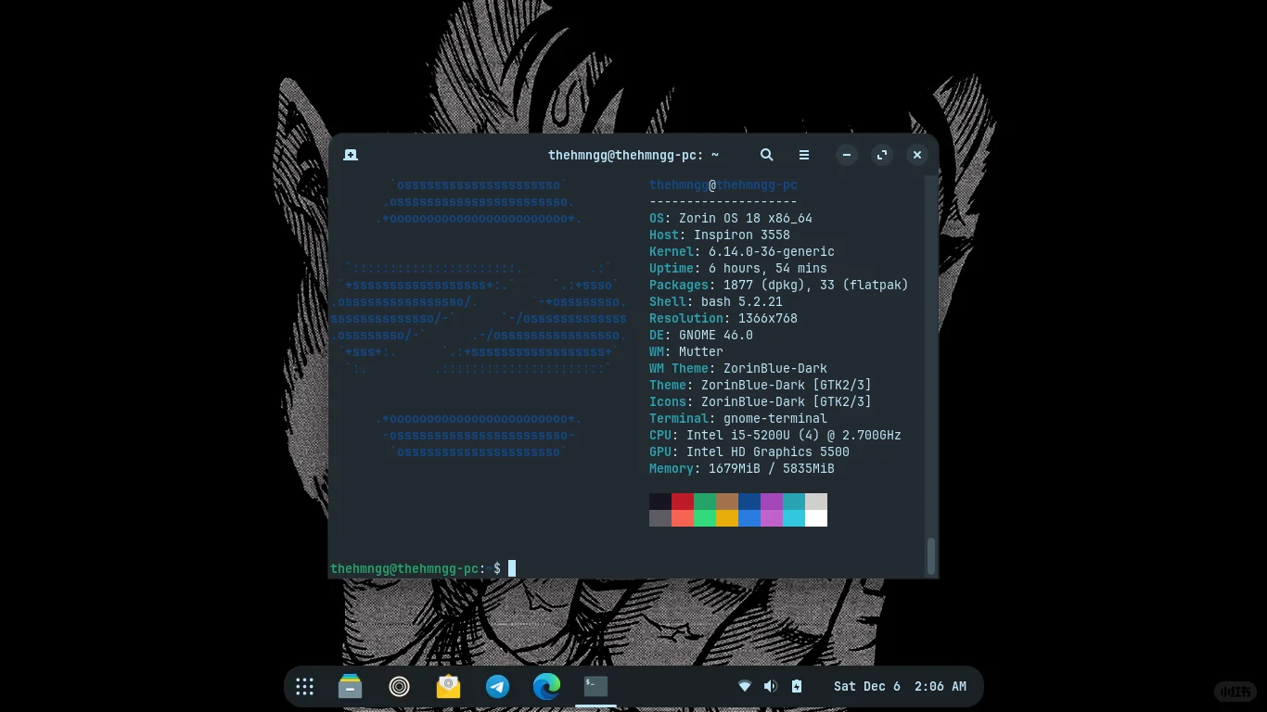Click the window title thehmngg@thehmngg-pc: ~
This screenshot has height=712, width=1267.
(633, 156)
